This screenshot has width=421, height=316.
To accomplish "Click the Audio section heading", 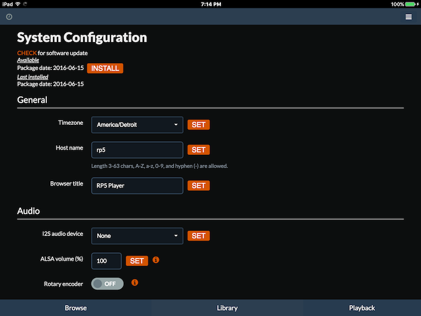I will [28, 211].
